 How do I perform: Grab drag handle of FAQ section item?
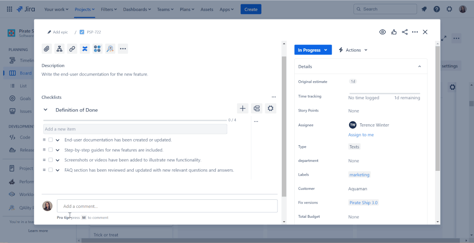click(x=44, y=170)
